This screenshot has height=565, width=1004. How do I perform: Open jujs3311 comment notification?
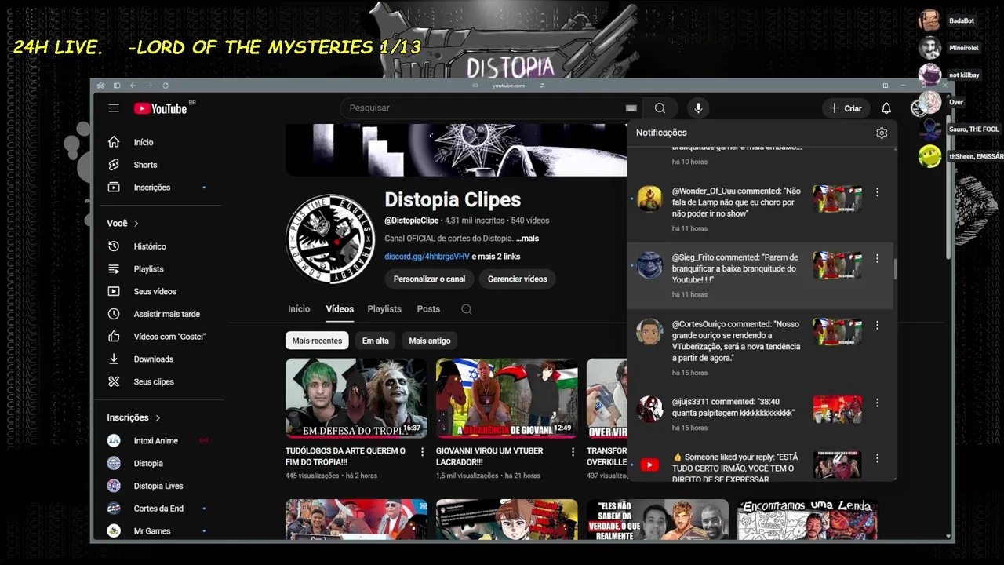761,414
